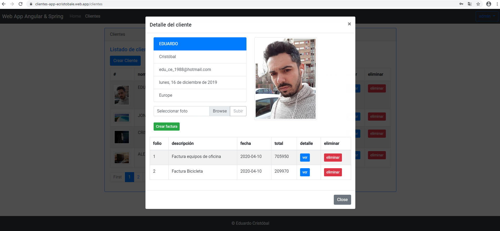The height and width of the screenshot is (231, 500).
Task: Delete the Factura Bicicleta invoice
Action: pos(333,172)
